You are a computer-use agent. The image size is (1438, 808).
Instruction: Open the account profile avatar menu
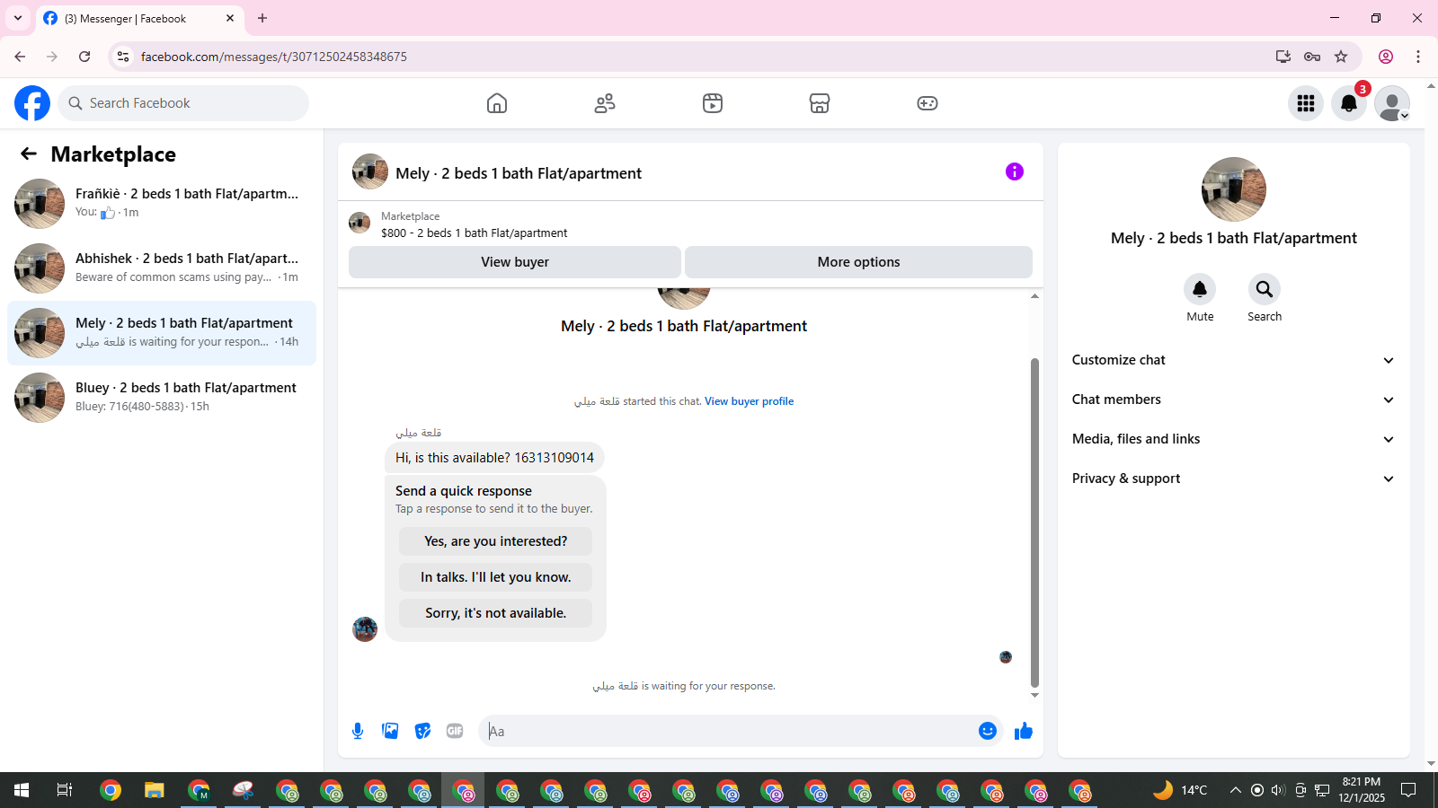pyautogui.click(x=1392, y=103)
